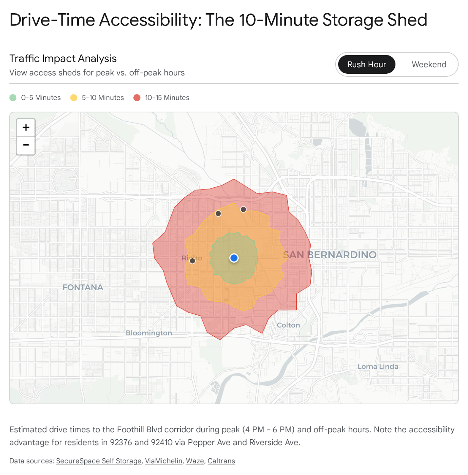Click the dark marker over Rialto label
Viewport: 468px width, 475px height.
pyautogui.click(x=192, y=261)
